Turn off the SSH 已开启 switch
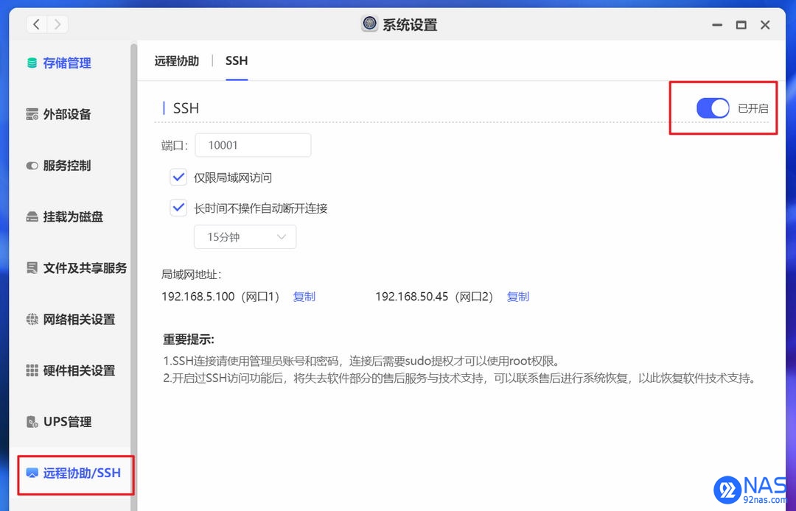Screen dimensions: 796x511 [x=712, y=108]
